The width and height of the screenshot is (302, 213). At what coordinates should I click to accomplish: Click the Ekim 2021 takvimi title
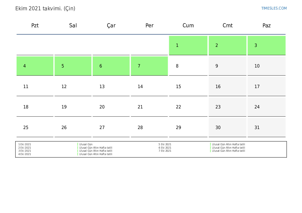pyautogui.click(x=45, y=8)
